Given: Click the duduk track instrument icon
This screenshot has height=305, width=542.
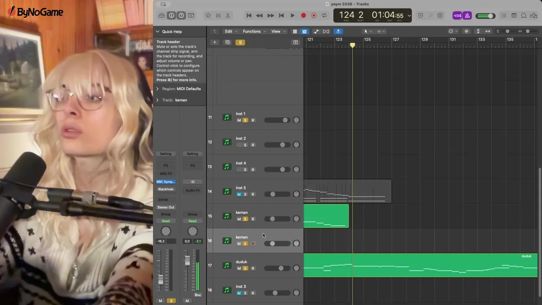Looking at the screenshot, I should pos(227,266).
